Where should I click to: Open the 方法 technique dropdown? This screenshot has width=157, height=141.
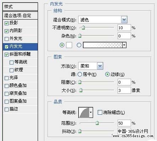(100, 66)
